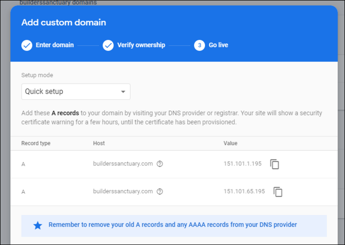Click the remove old A records reminder
Image resolution: width=345 pixels, height=245 pixels.
point(172,225)
